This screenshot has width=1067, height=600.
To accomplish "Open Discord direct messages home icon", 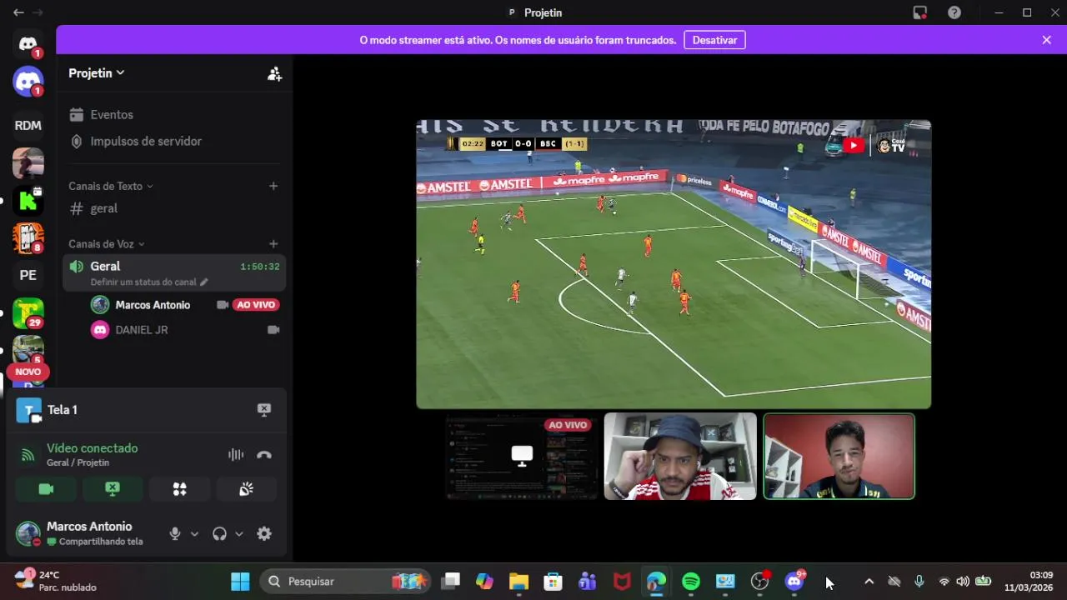I will (28, 43).
